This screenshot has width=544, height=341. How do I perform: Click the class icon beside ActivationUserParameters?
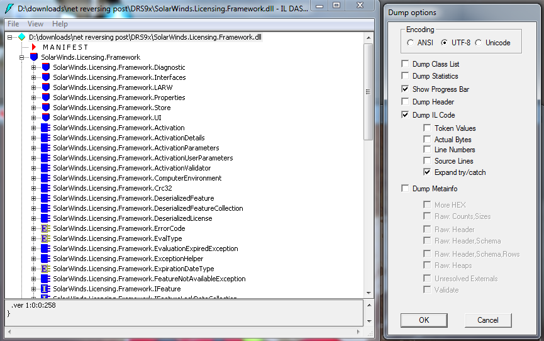tap(45, 158)
